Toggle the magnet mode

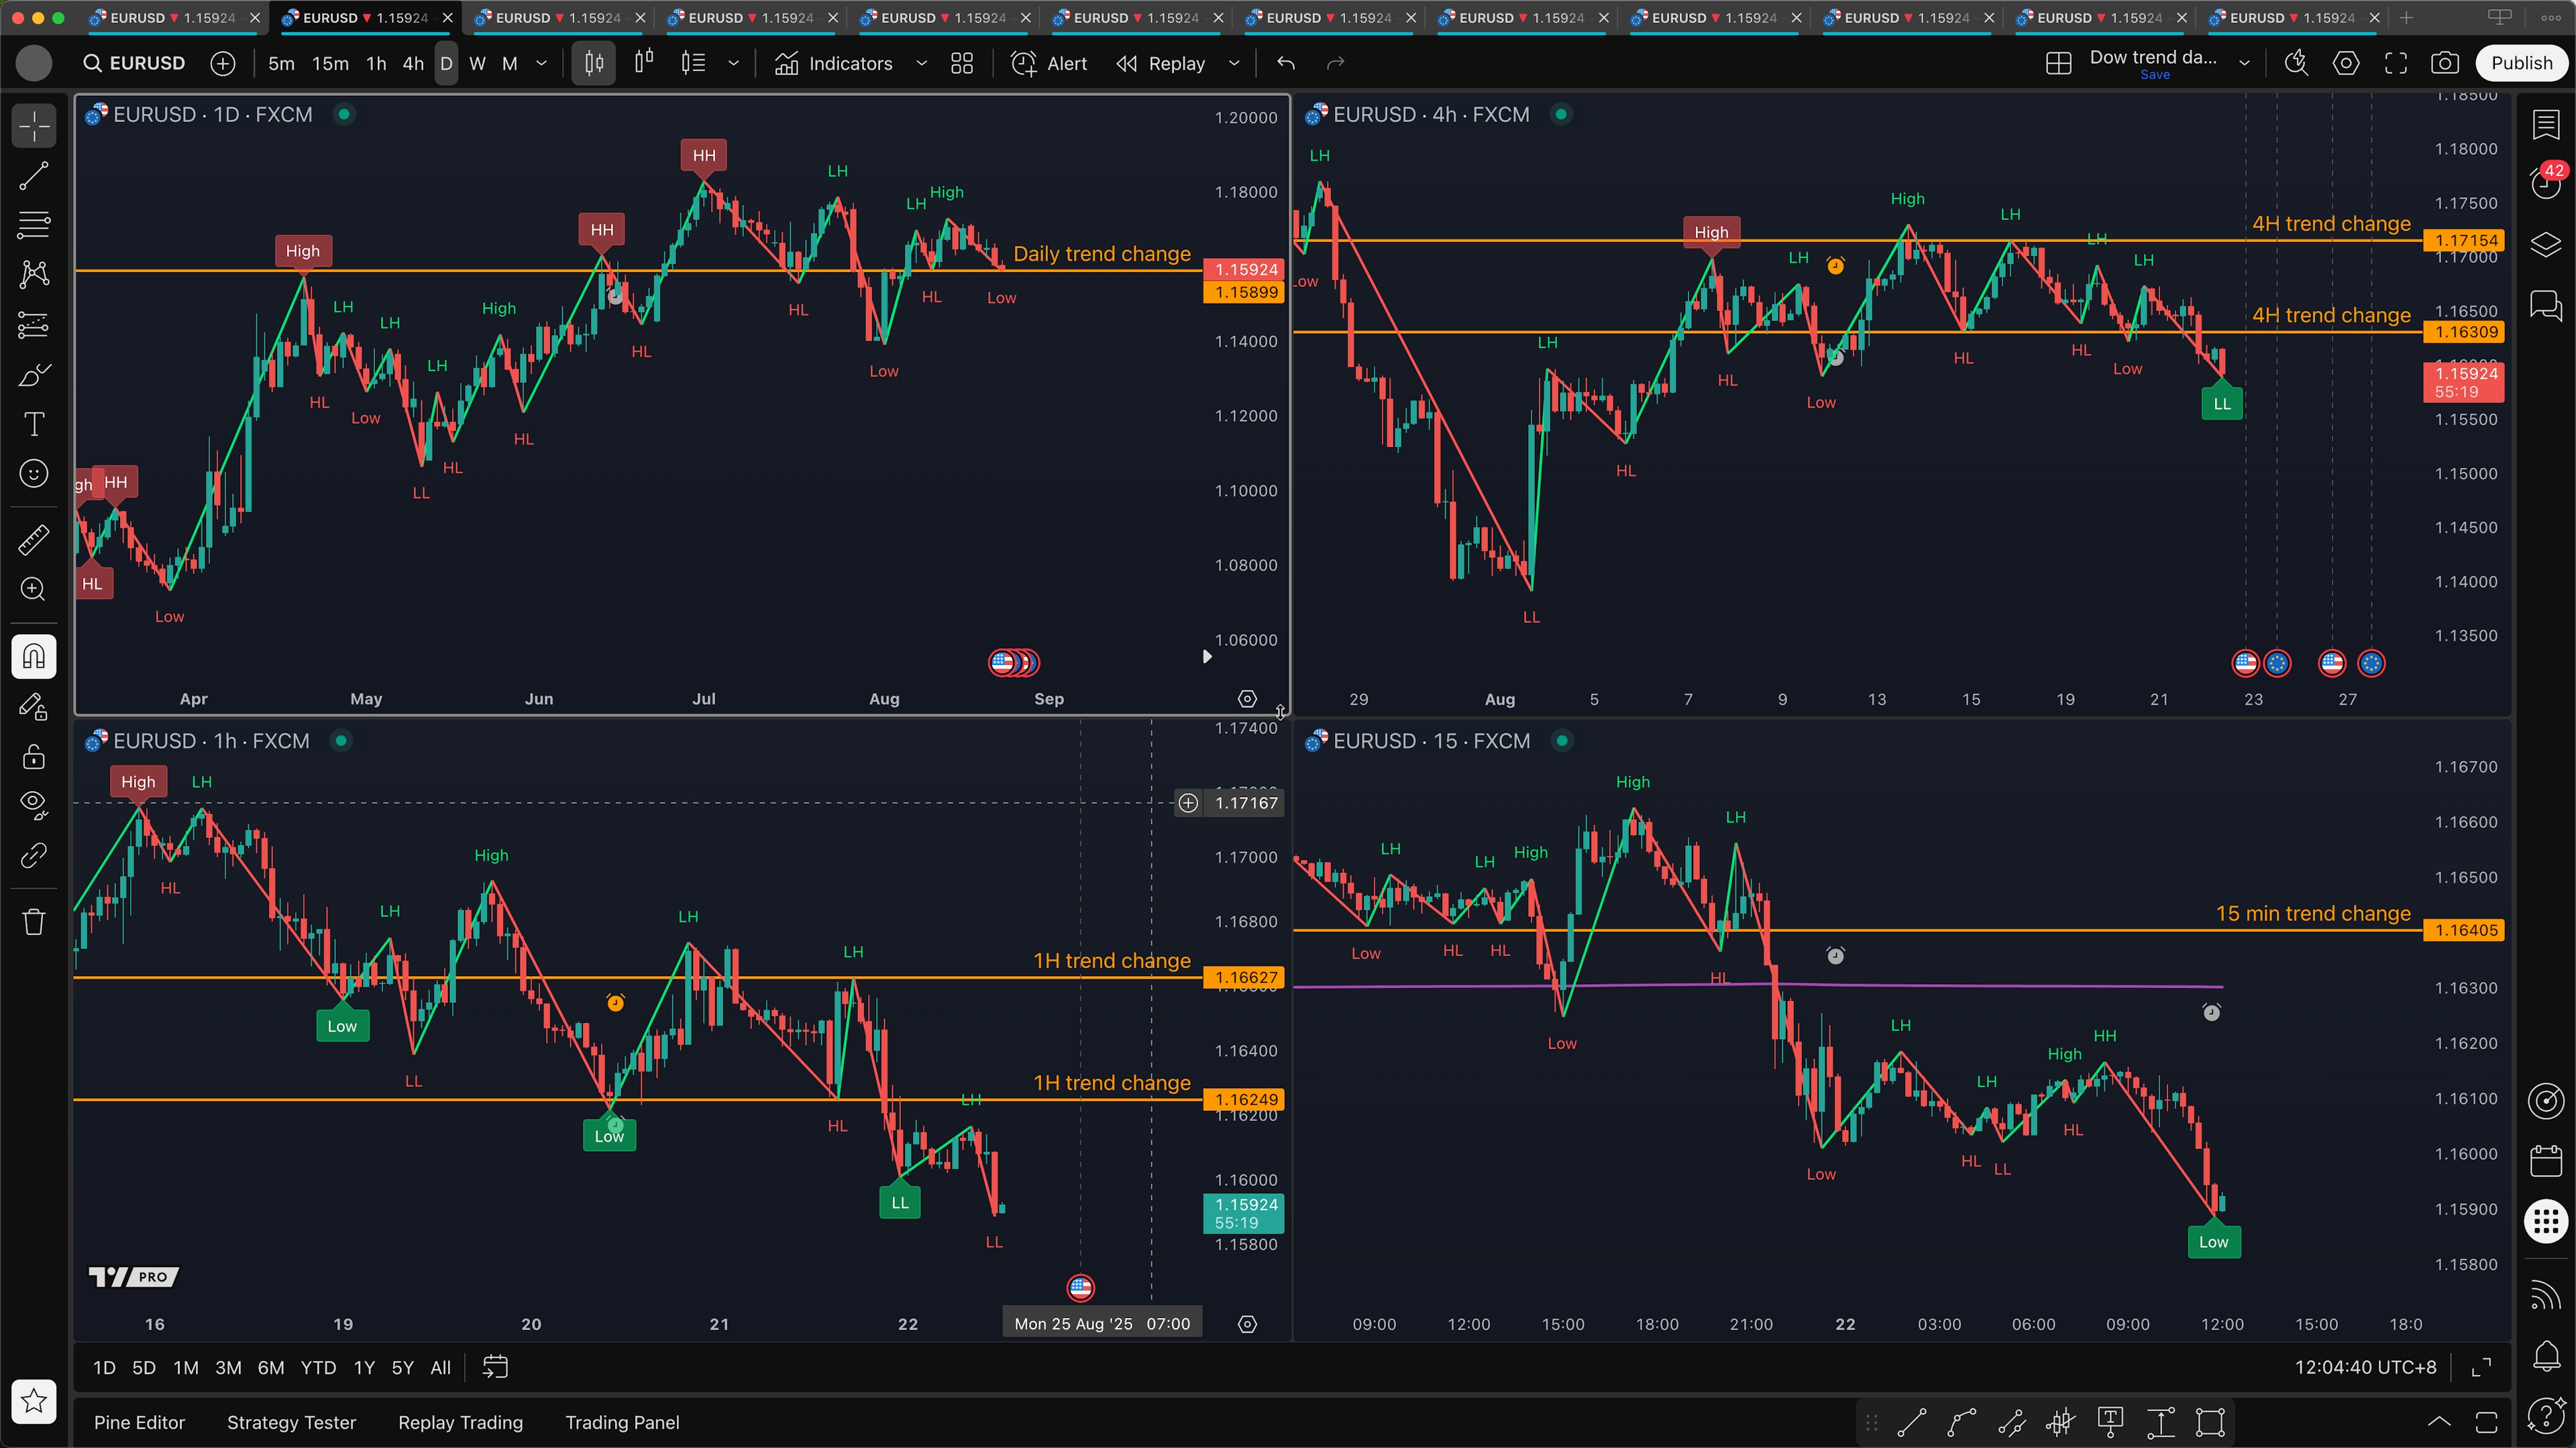click(x=34, y=656)
